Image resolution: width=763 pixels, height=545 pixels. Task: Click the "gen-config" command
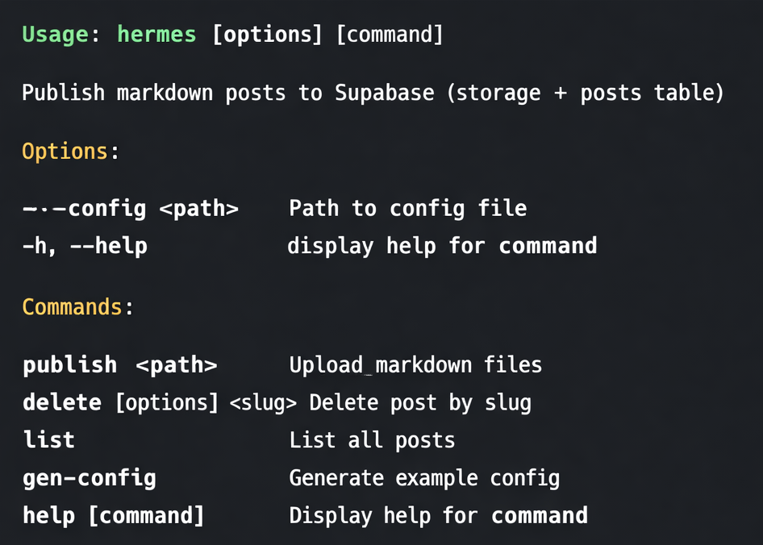(x=89, y=478)
